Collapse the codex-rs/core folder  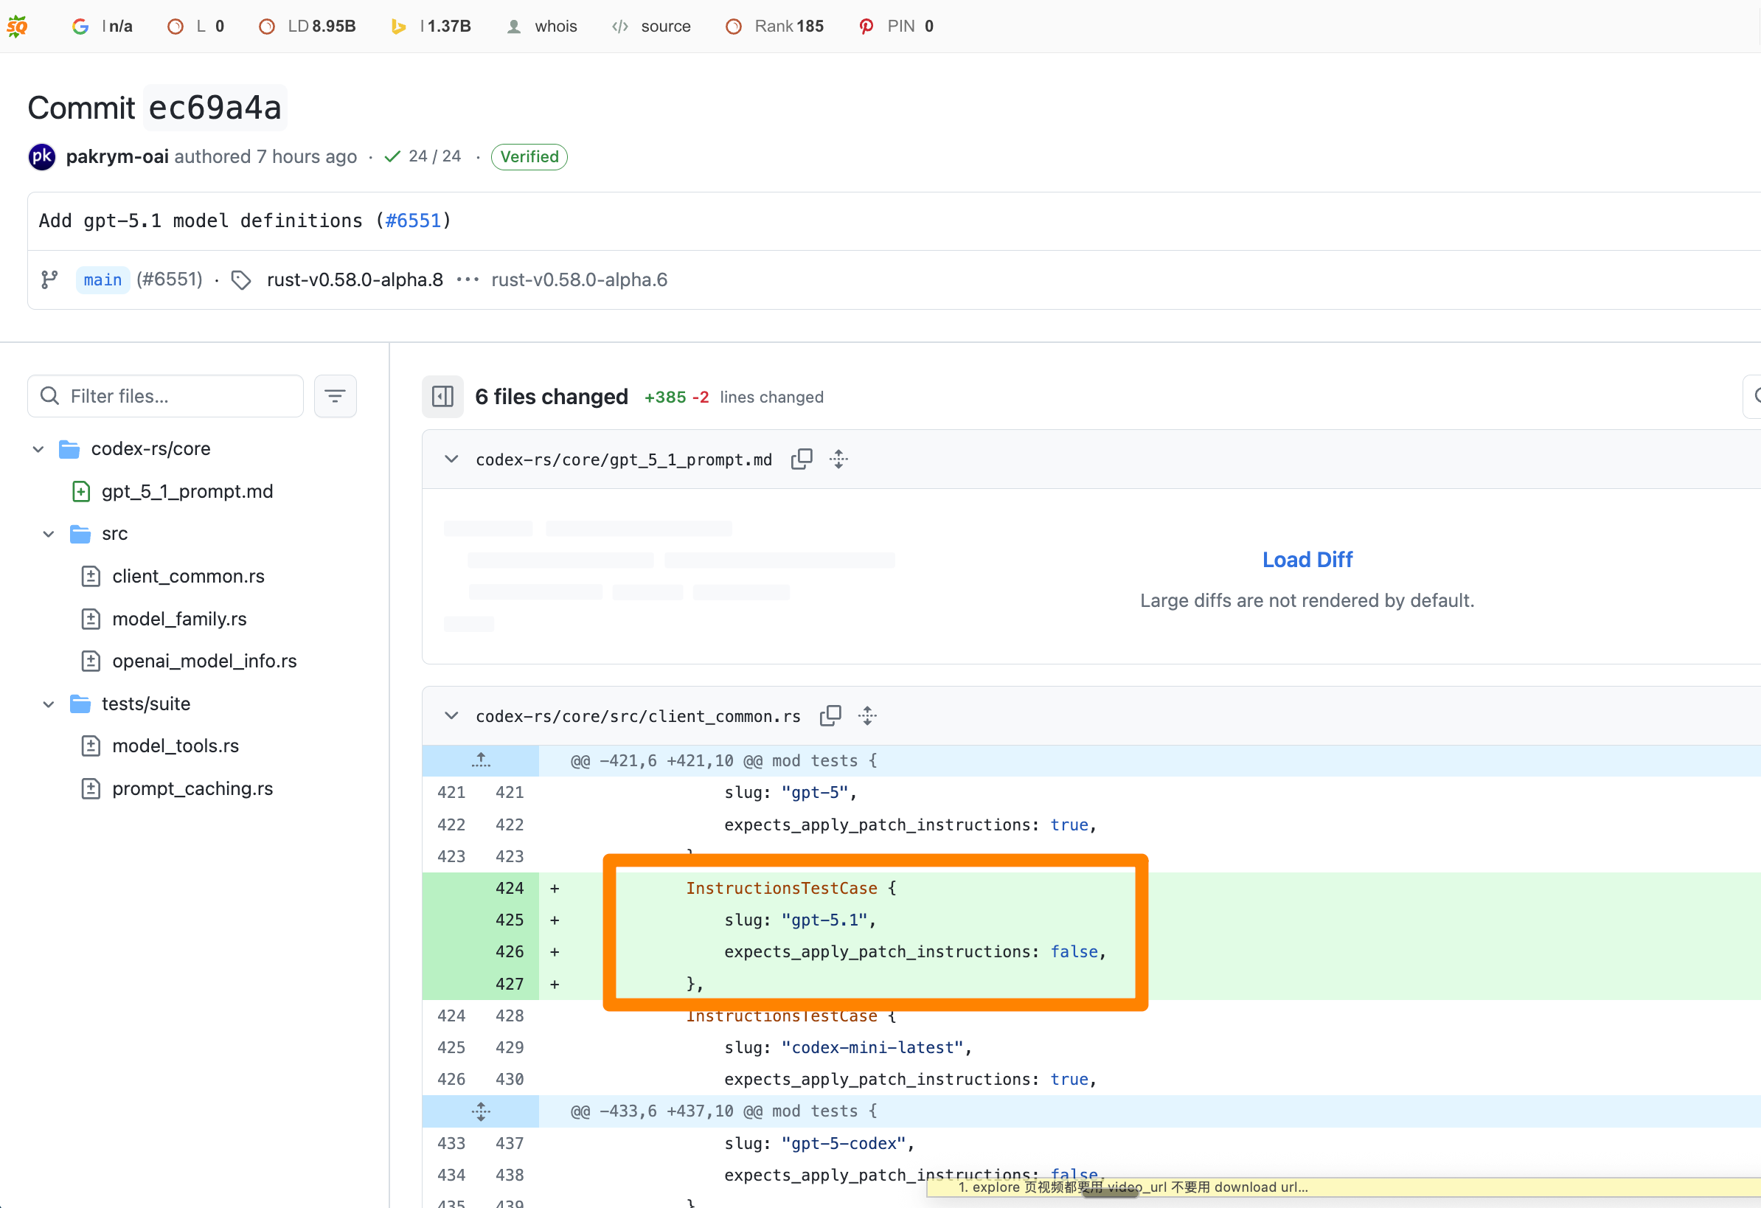(38, 448)
